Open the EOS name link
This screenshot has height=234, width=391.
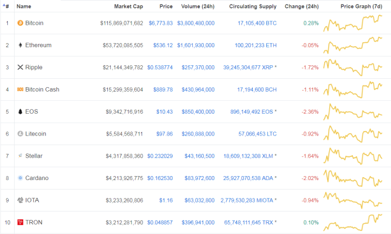31,111
